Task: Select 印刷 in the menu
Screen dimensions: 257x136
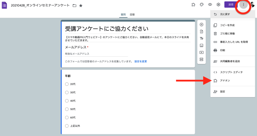Action: click(233, 50)
